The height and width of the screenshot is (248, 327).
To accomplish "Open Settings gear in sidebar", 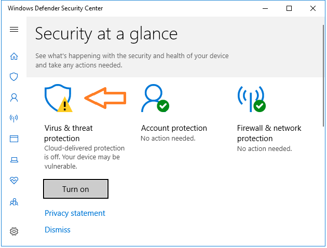I will coord(14,231).
